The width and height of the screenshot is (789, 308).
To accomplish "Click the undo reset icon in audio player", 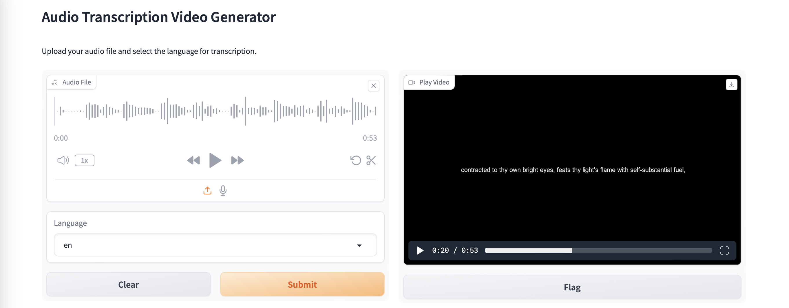I will (x=356, y=160).
